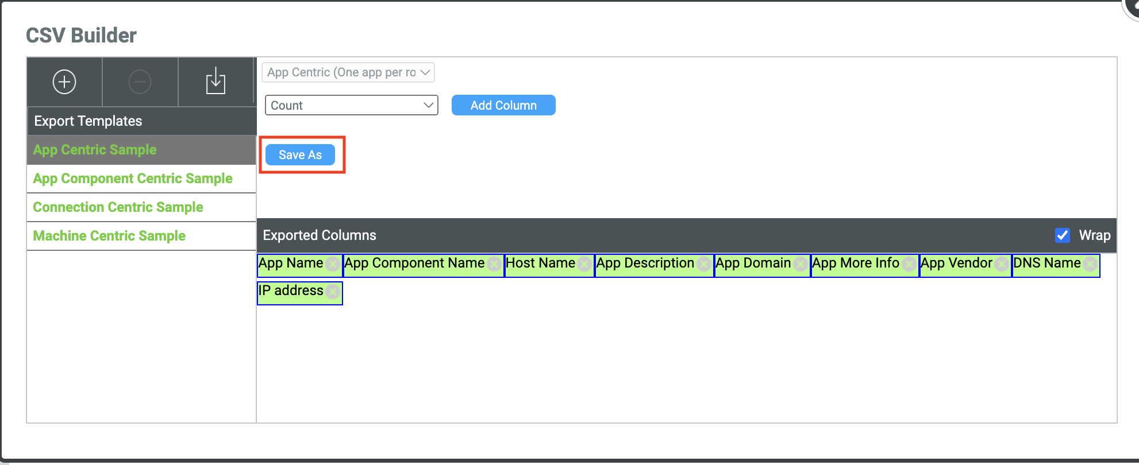This screenshot has height=465, width=1139.
Task: Click the remove template minus icon
Action: pyautogui.click(x=140, y=82)
